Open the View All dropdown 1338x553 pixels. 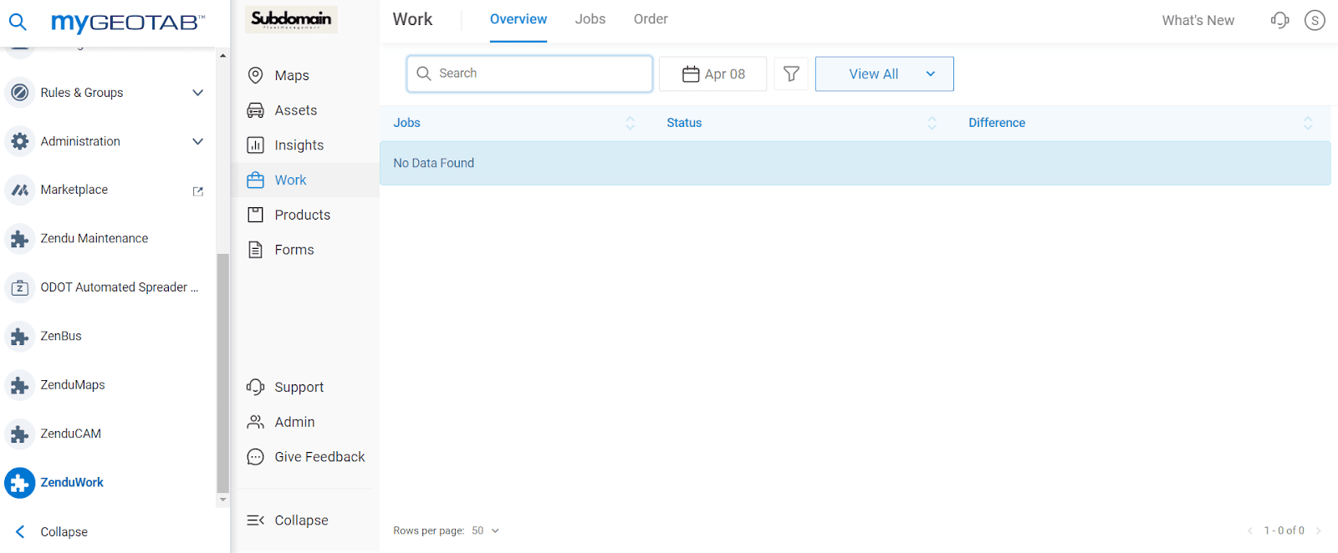[884, 74]
